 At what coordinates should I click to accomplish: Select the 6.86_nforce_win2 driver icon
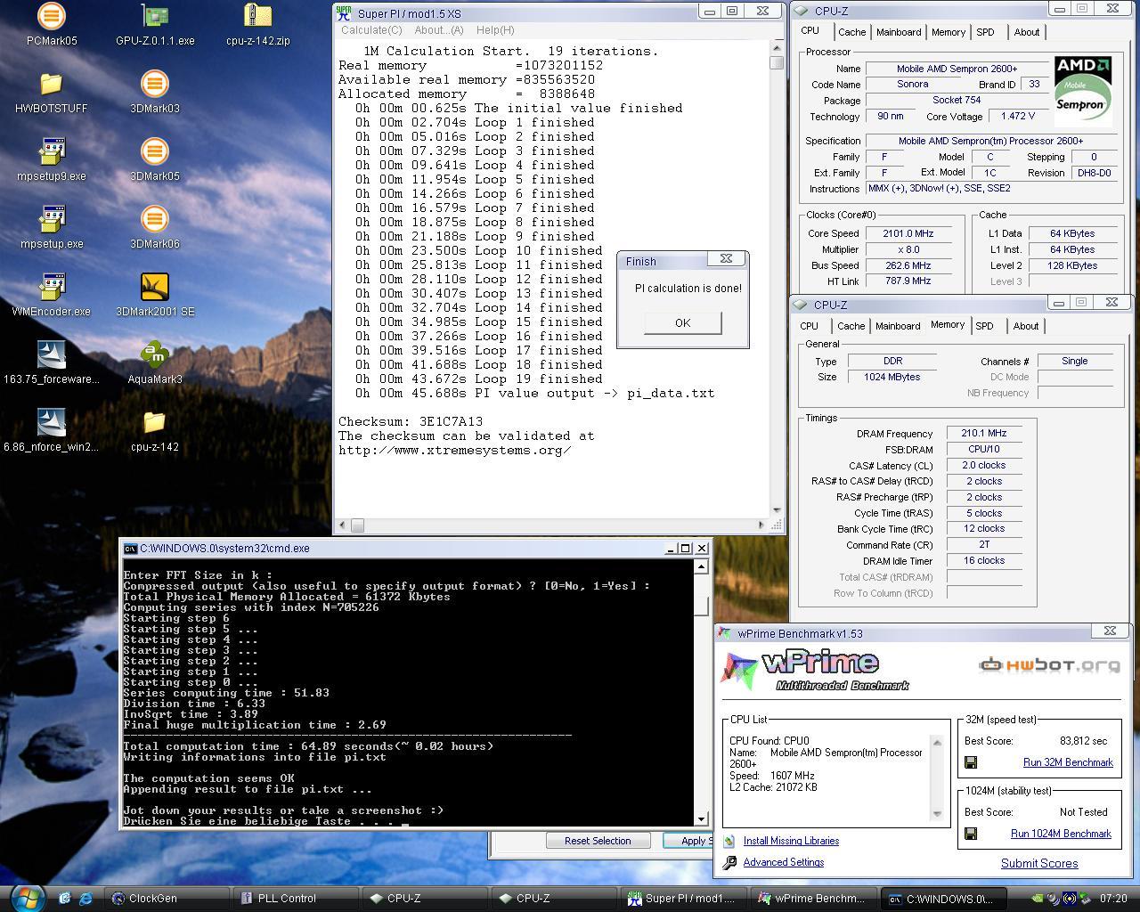52,422
